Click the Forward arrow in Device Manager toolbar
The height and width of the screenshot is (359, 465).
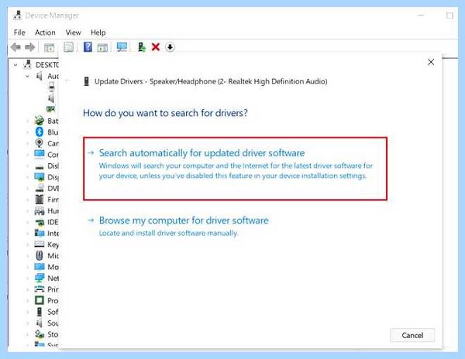(x=29, y=47)
